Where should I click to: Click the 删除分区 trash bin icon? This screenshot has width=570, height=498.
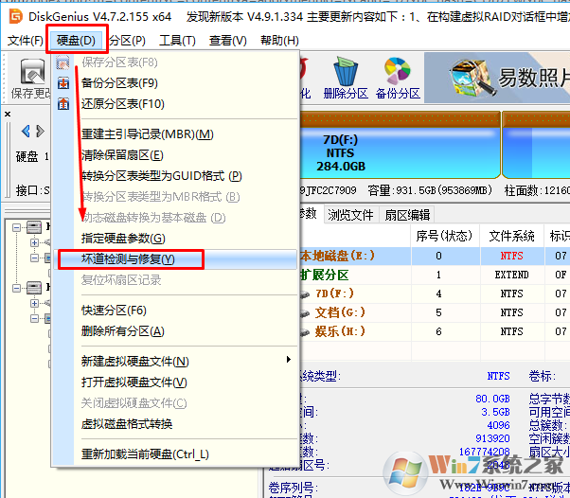[346, 70]
